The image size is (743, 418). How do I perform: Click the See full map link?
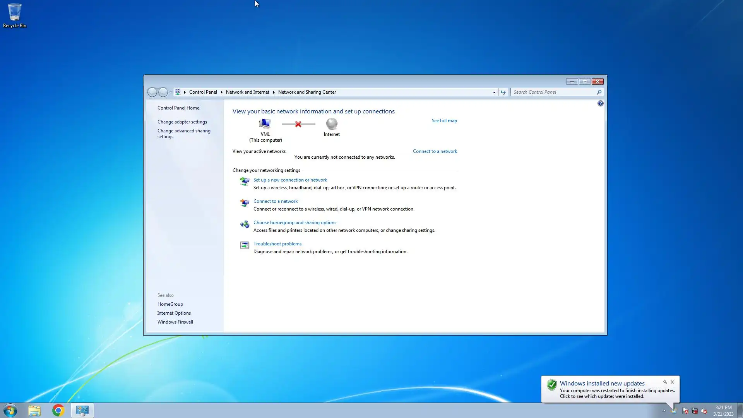click(444, 121)
